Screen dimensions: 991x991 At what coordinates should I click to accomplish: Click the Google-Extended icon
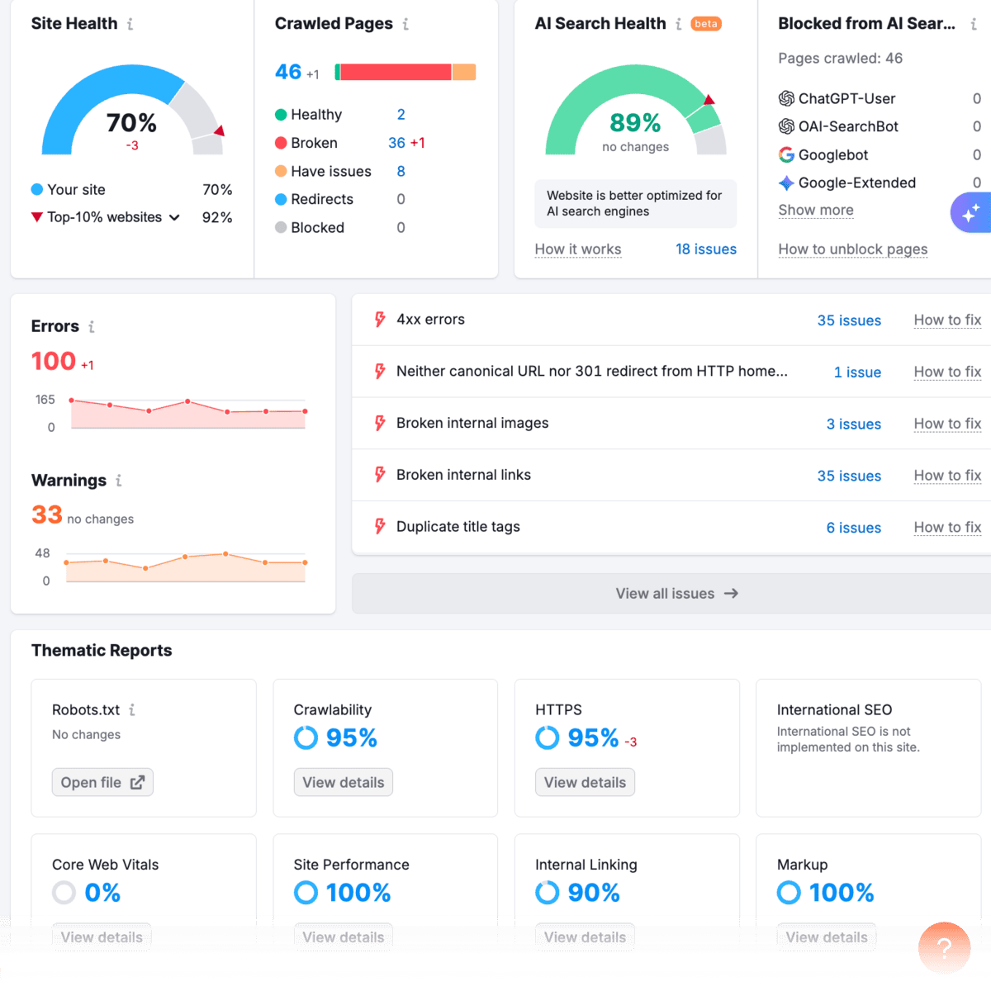pyautogui.click(x=785, y=183)
